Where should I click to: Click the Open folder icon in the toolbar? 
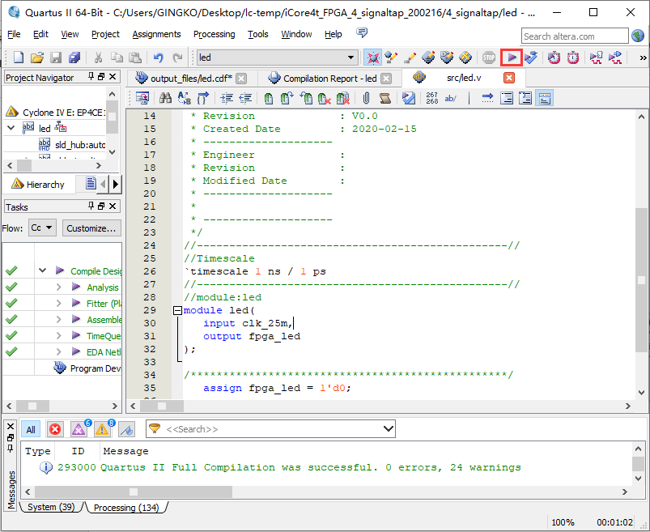[37, 57]
